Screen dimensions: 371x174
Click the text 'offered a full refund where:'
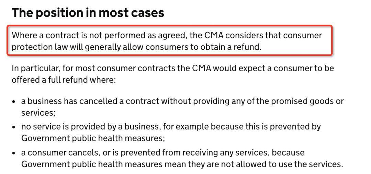(x=64, y=80)
